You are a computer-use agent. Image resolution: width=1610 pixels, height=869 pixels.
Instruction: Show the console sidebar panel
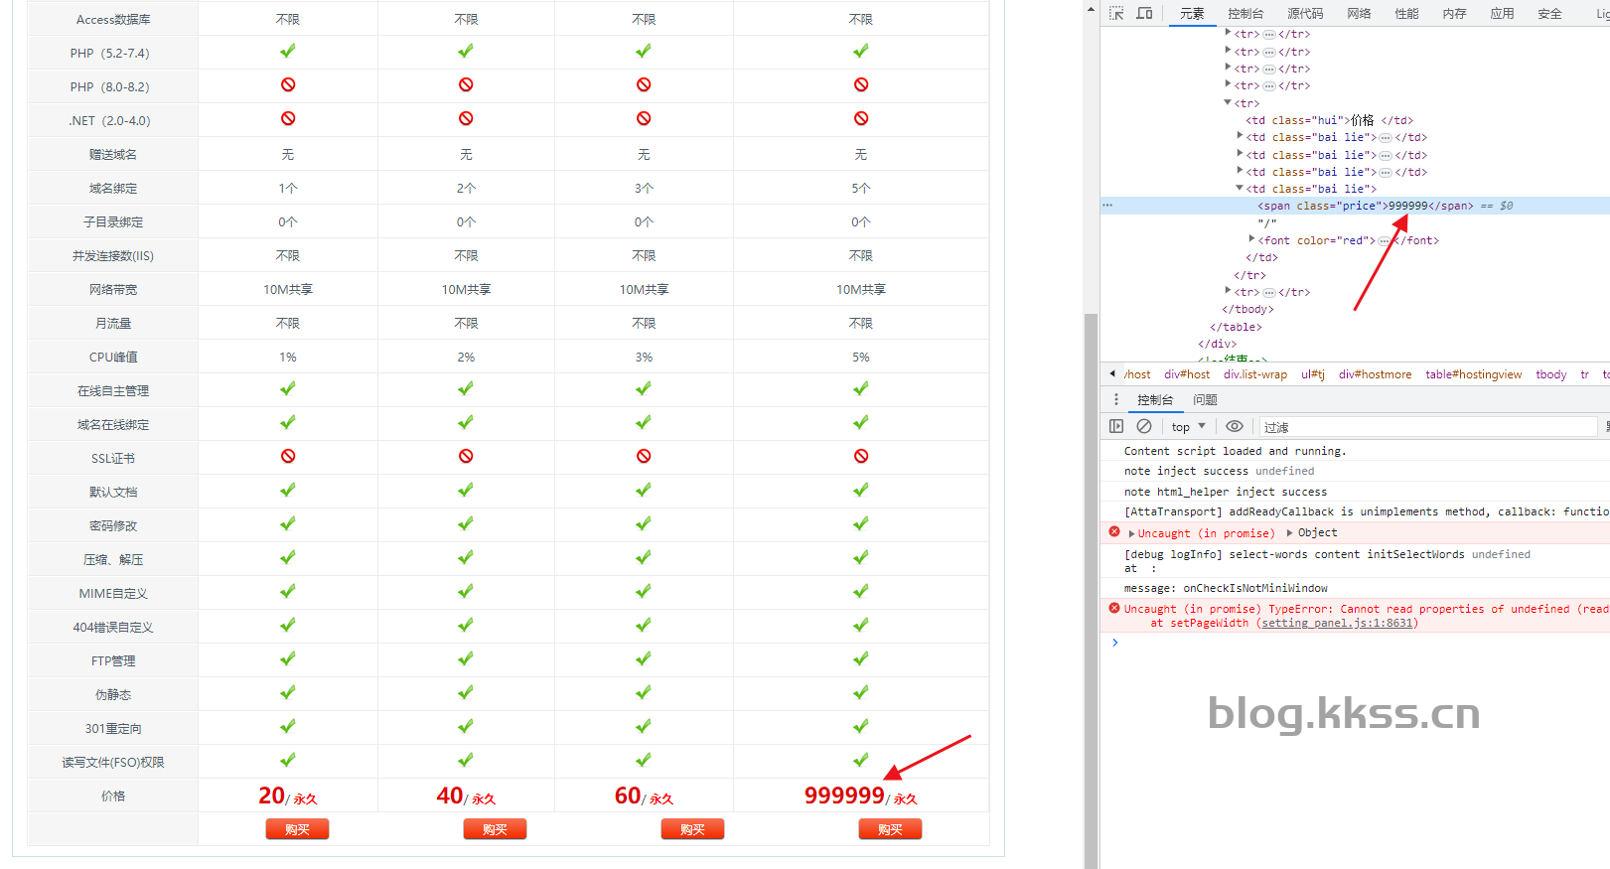tap(1116, 426)
